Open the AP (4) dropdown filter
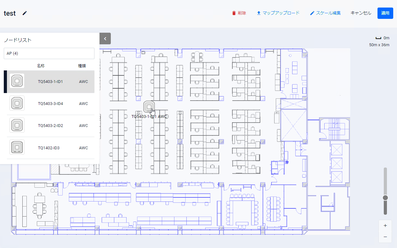The image size is (397, 248). coord(49,53)
